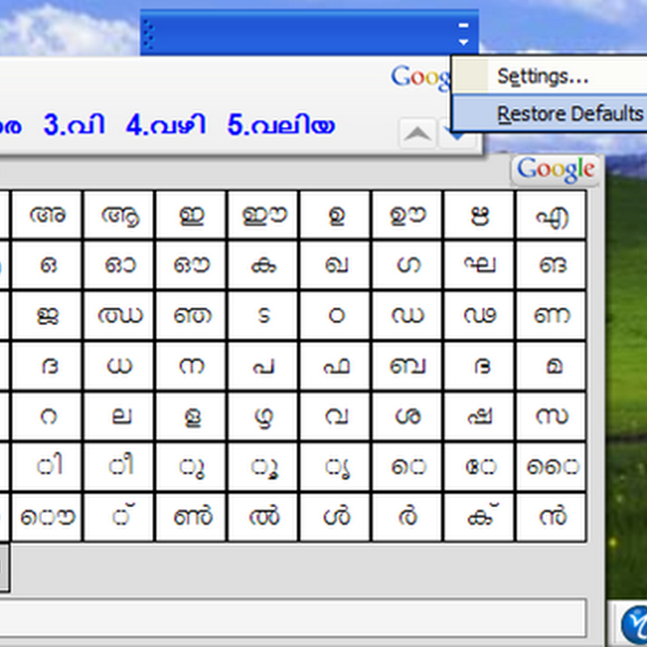
Task: Tap the ഉ vowel key
Action: point(335,214)
